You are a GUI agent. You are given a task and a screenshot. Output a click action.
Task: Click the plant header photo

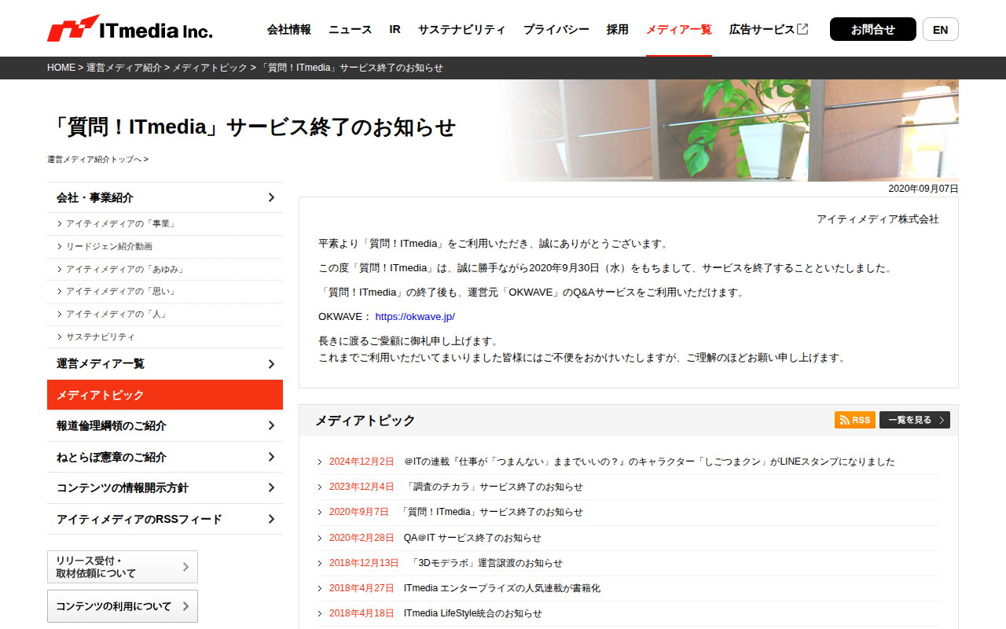(x=731, y=131)
